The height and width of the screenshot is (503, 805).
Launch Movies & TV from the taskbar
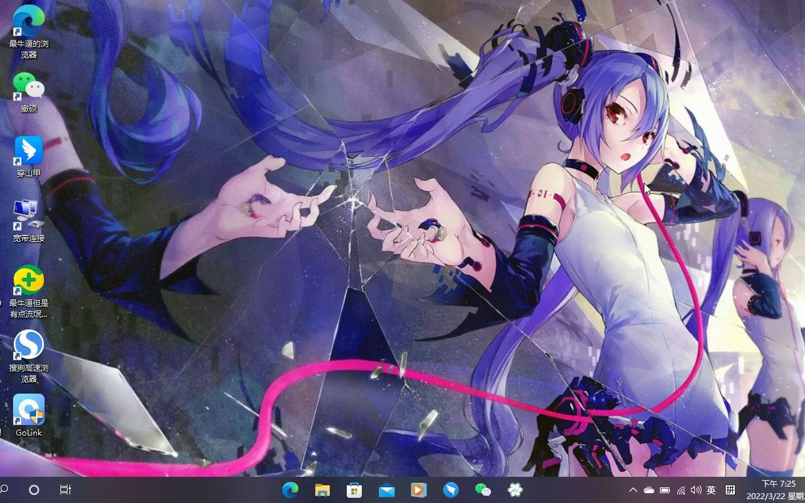(x=419, y=489)
